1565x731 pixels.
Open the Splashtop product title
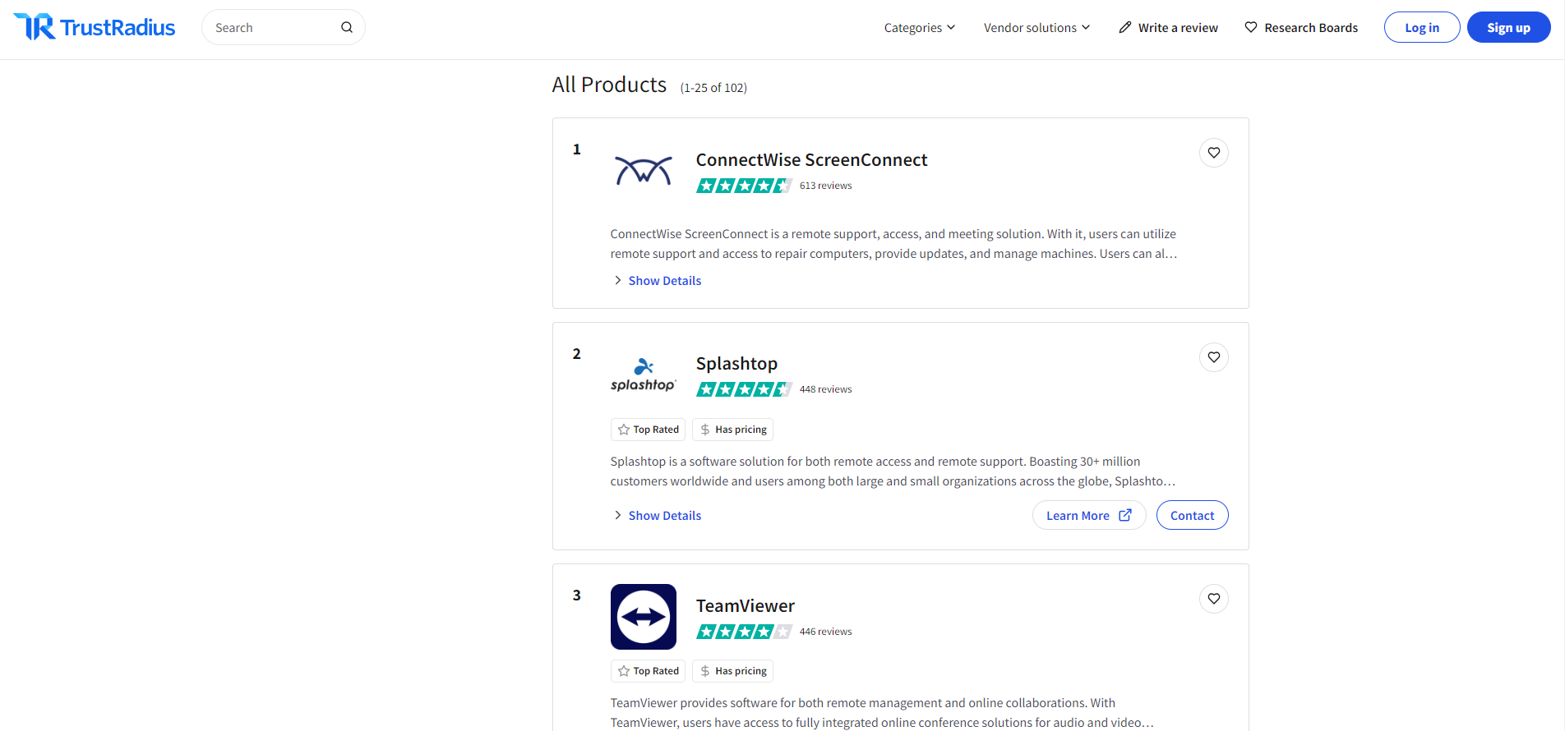click(736, 364)
